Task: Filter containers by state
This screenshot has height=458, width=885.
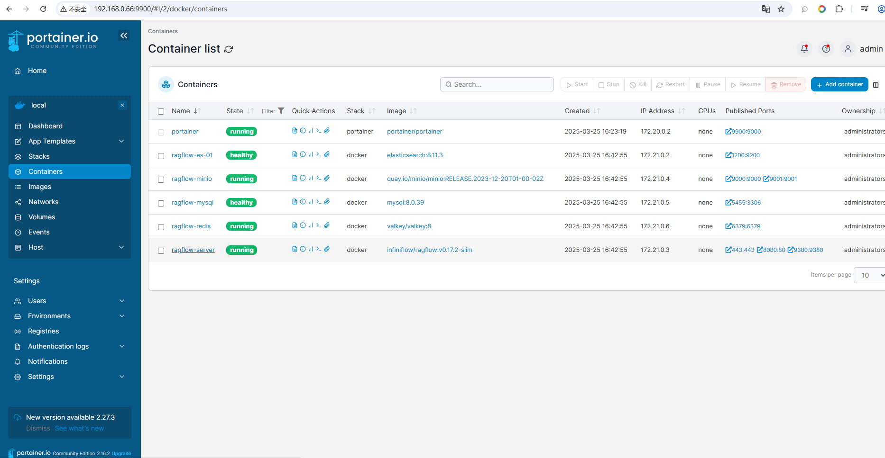Action: point(273,111)
